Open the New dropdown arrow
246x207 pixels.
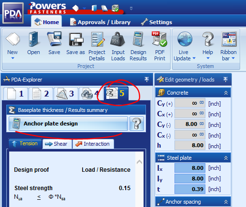pos(13,58)
